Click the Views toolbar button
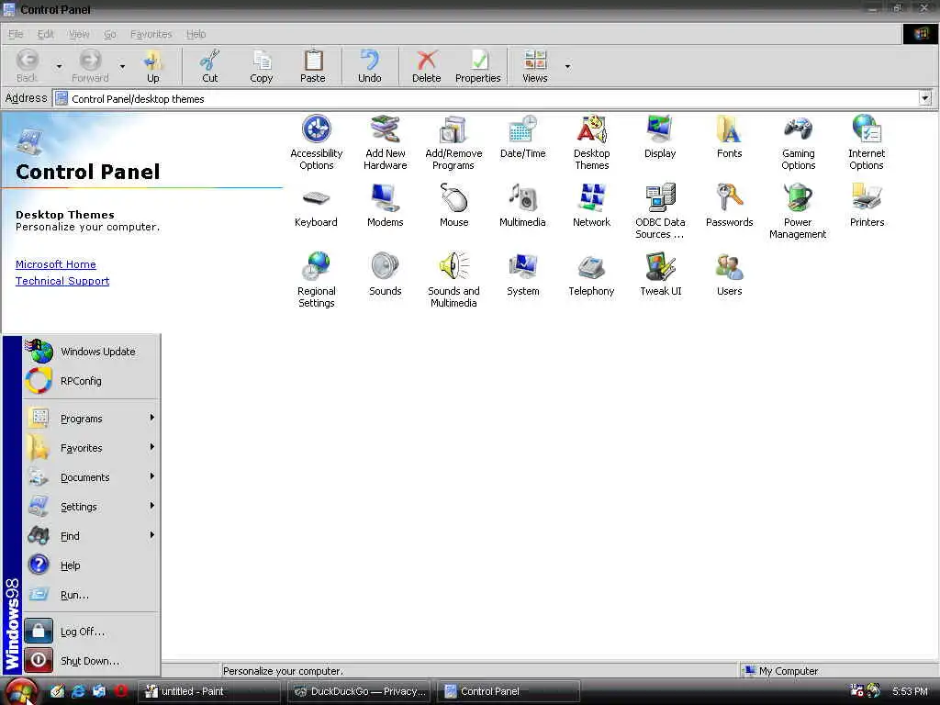 pyautogui.click(x=535, y=66)
